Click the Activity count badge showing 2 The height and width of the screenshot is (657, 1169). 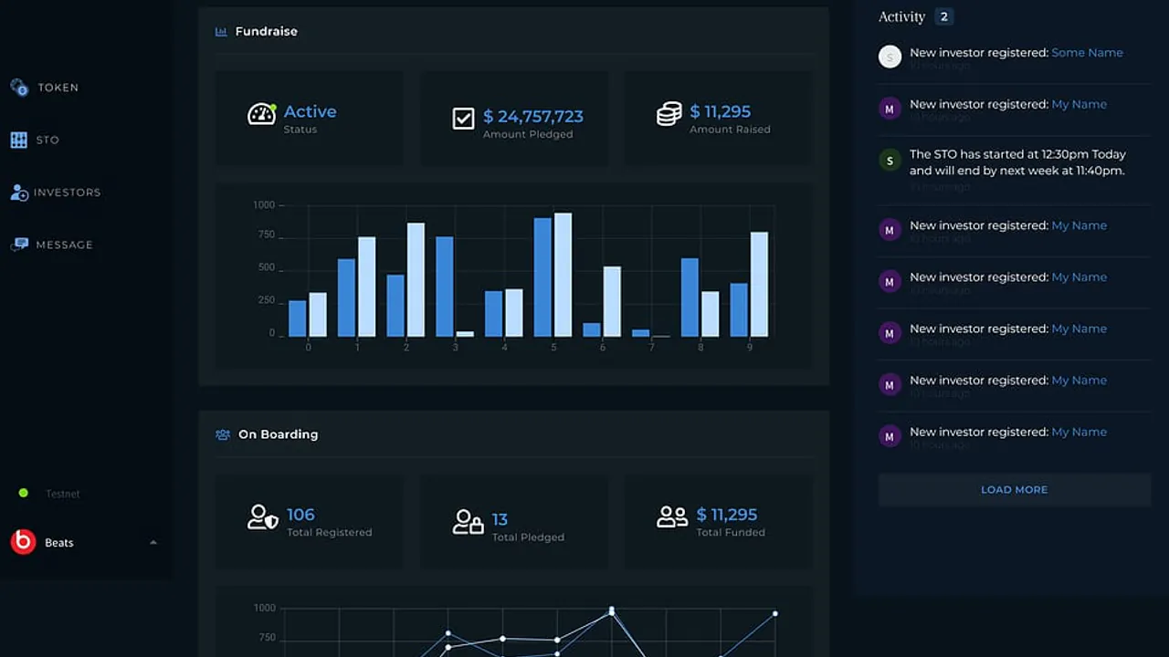click(x=944, y=16)
